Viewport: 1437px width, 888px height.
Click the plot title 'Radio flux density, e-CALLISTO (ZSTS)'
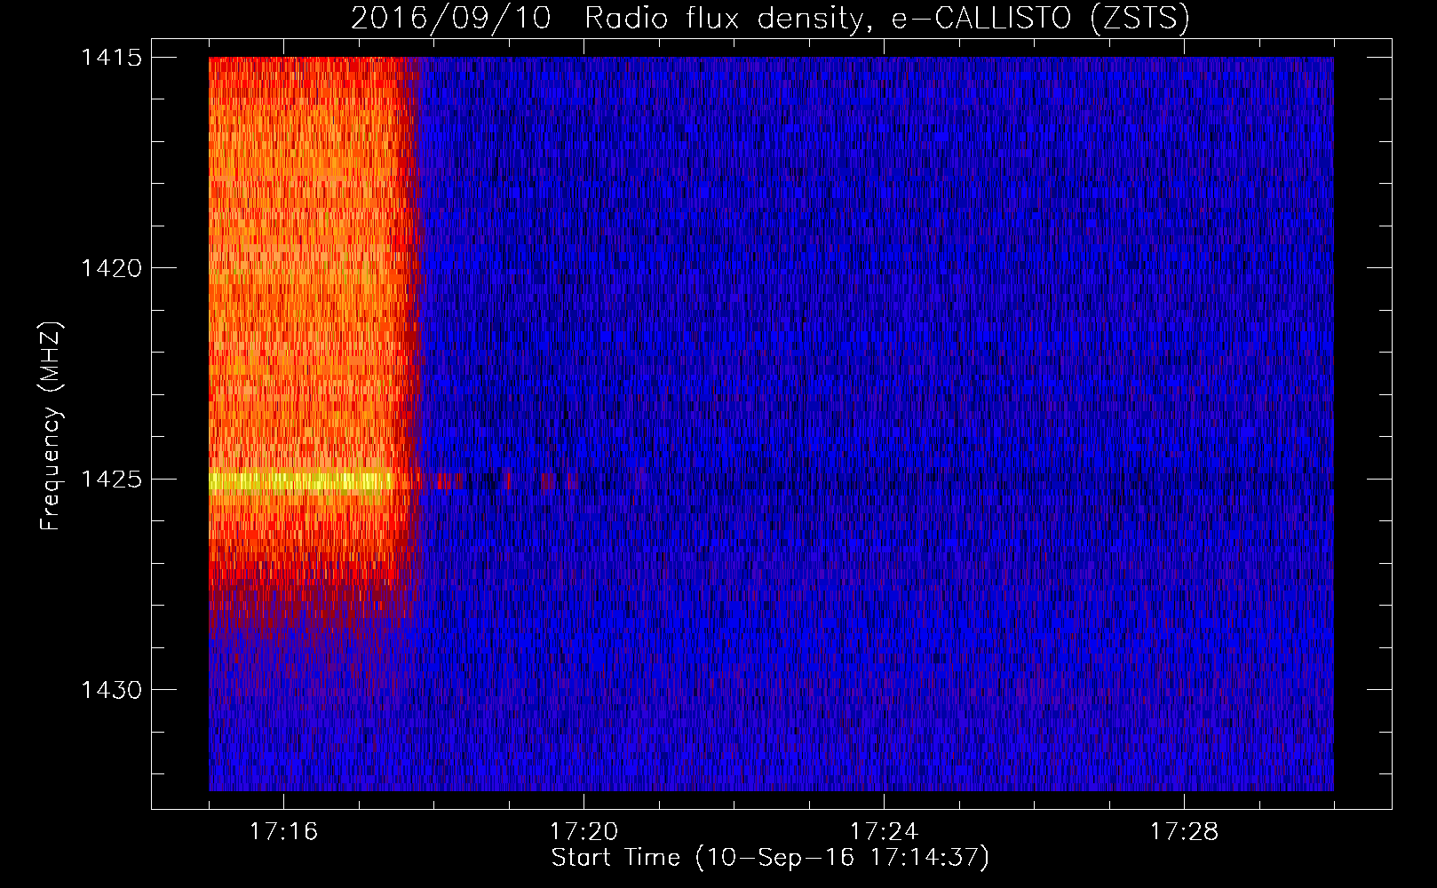(886, 18)
